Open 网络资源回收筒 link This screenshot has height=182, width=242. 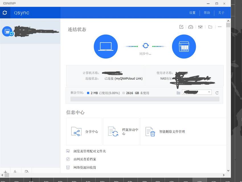pyautogui.click(x=85, y=167)
